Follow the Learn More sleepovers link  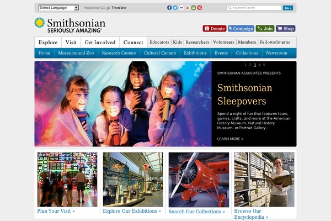coord(230,139)
